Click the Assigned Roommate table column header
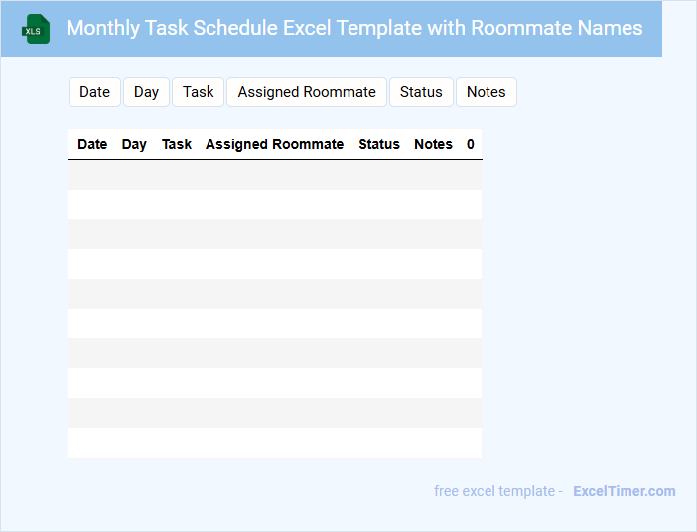This screenshot has width=697, height=532. (x=274, y=144)
